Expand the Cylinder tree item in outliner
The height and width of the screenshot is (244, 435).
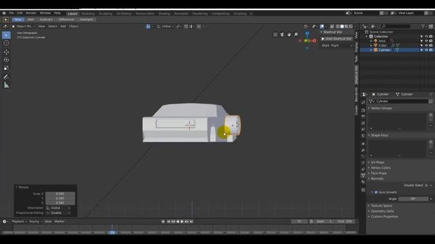(371, 50)
